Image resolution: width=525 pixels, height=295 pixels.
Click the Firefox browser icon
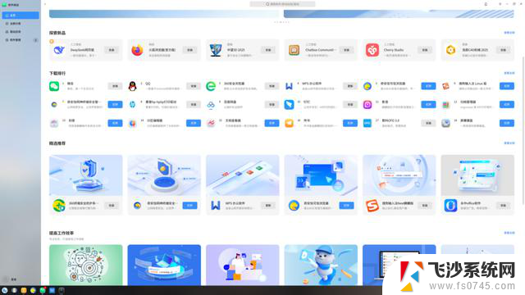137,50
